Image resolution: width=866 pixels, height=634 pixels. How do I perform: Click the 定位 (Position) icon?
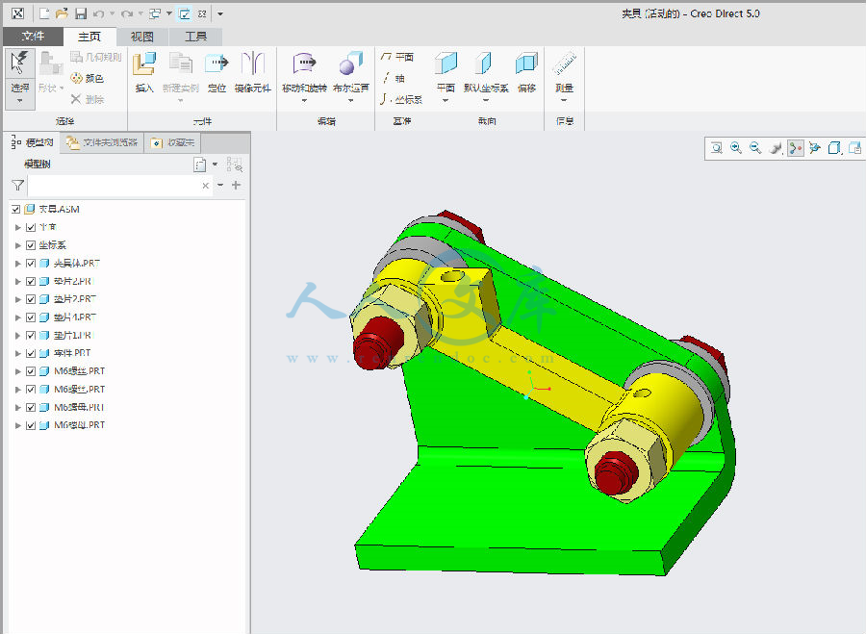coord(216,63)
